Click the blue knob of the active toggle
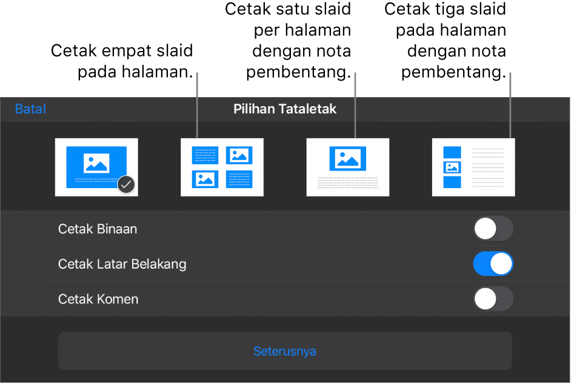 (502, 264)
